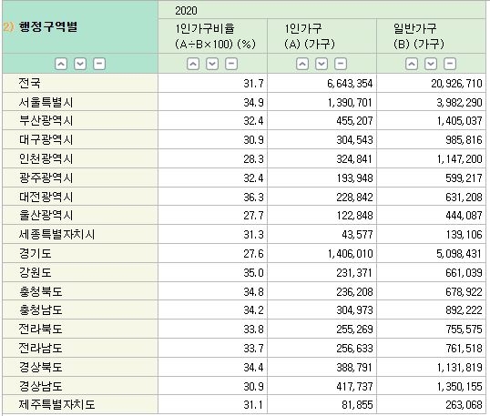Select the 전라남도 row label
The image size is (490, 416).
pyautogui.click(x=40, y=348)
